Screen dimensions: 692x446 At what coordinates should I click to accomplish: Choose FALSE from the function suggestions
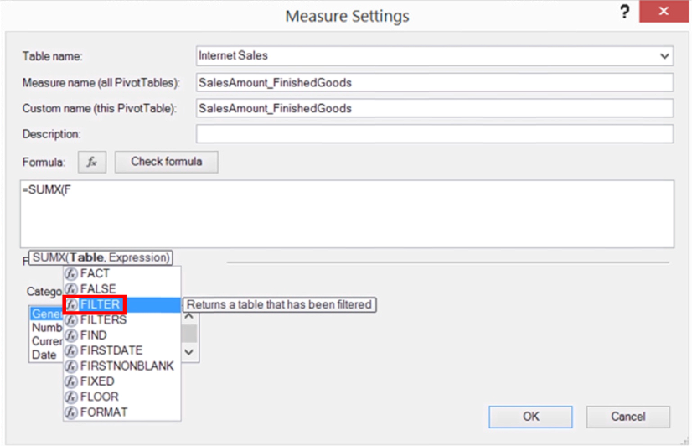tap(97, 288)
